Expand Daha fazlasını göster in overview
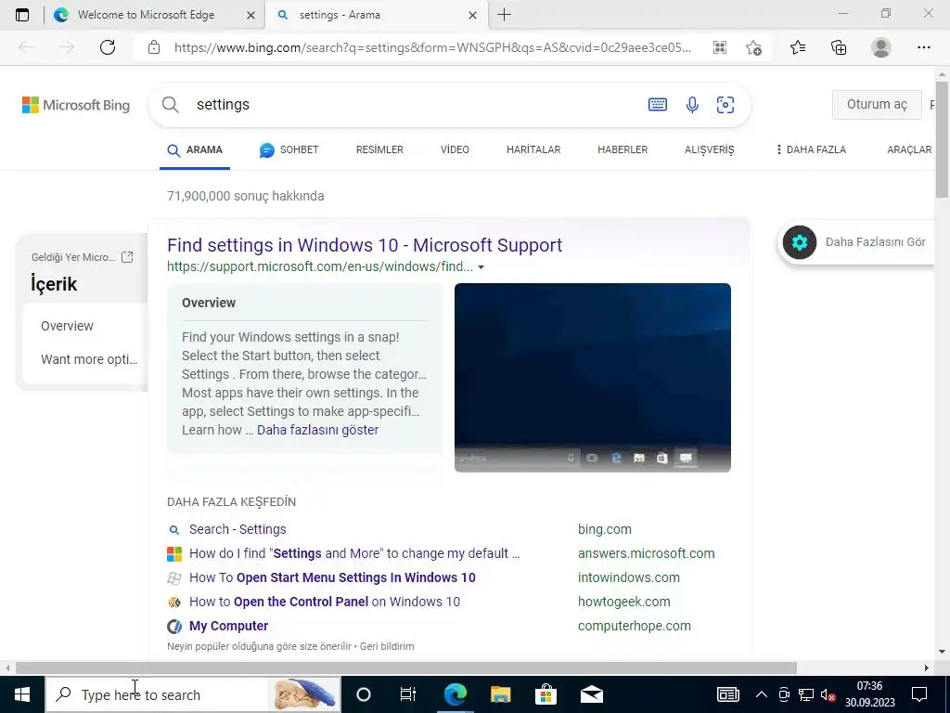Screen dimensions: 950x713 point(317,430)
